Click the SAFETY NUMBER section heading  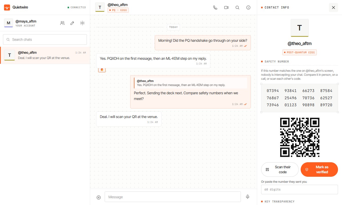pyautogui.click(x=277, y=61)
